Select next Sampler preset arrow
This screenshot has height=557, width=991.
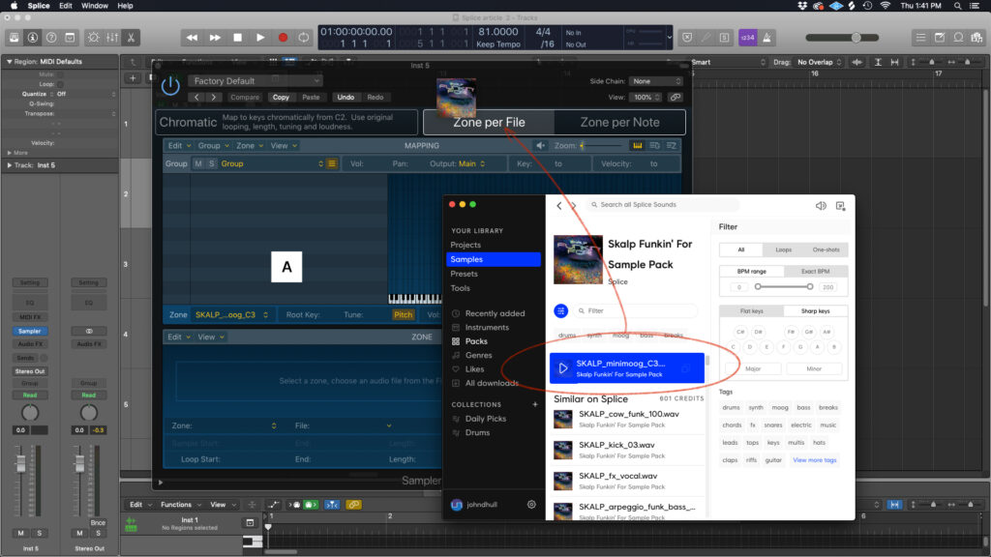tap(214, 98)
